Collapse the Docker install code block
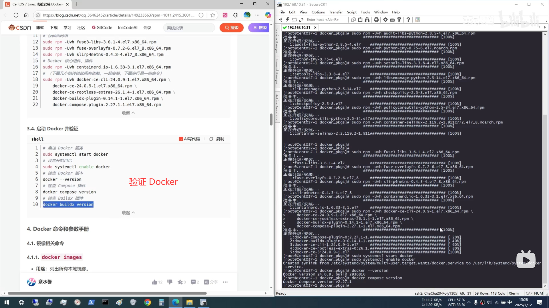This screenshot has width=549, height=308. 128,113
